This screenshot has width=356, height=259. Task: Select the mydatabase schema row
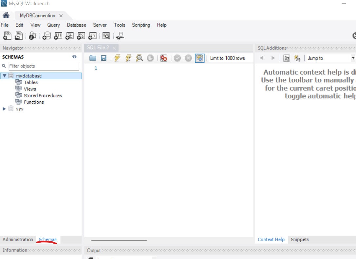pos(41,76)
